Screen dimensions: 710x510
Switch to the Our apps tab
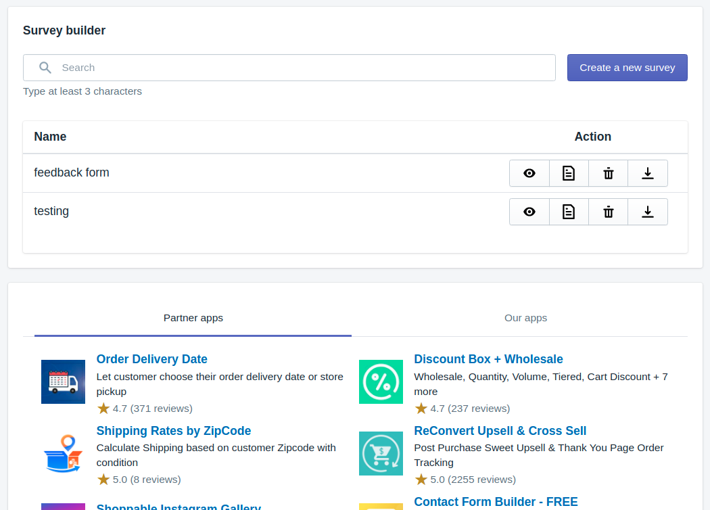pyautogui.click(x=525, y=318)
